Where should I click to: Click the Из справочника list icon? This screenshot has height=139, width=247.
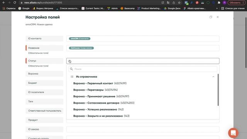click(72, 77)
